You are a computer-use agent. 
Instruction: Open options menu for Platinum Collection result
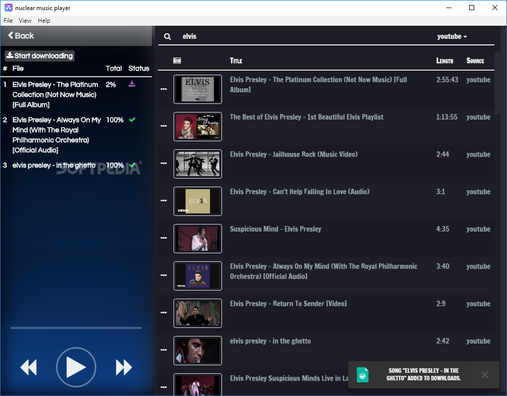pos(163,89)
